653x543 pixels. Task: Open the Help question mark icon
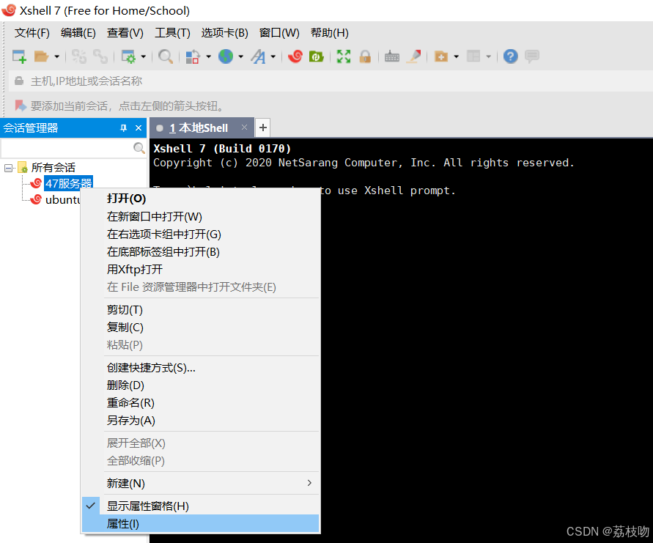[510, 56]
